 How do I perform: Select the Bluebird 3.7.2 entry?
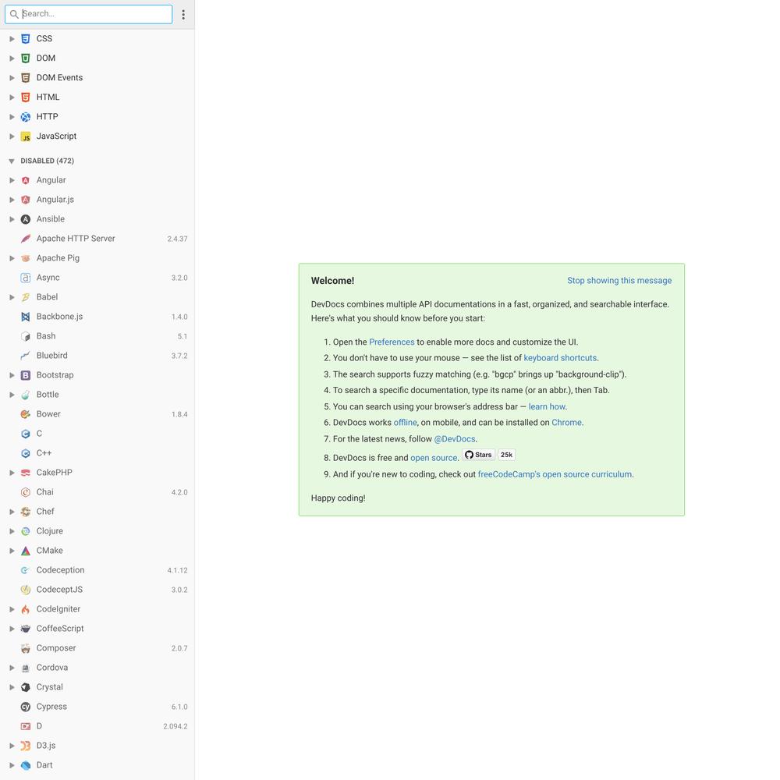[x=97, y=356]
